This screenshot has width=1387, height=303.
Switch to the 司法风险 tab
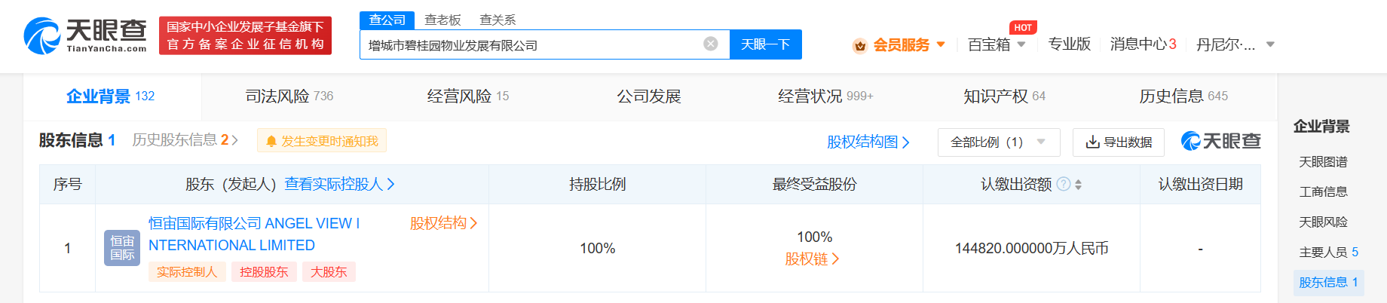(289, 96)
